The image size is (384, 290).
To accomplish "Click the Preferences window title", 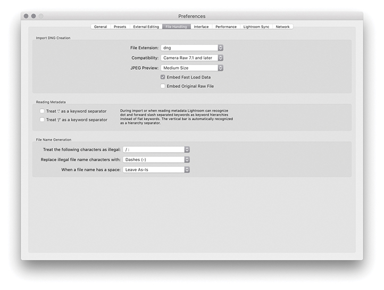I will [192, 16].
